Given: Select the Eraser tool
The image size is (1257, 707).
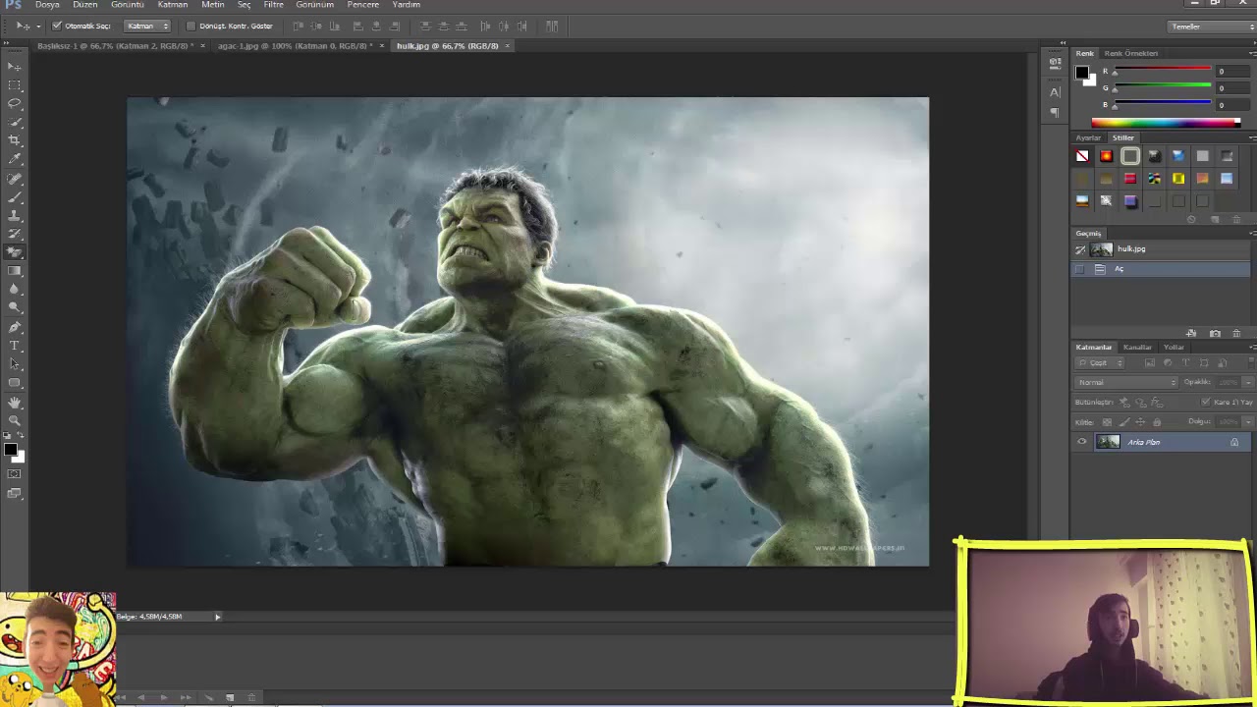Looking at the screenshot, I should (x=15, y=252).
